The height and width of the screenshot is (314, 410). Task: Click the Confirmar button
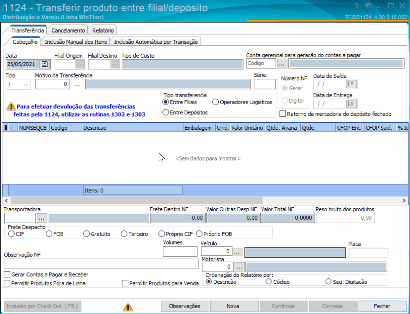283,306
